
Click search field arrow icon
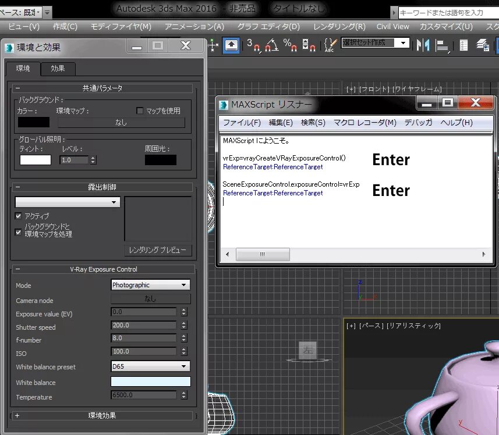click(x=394, y=13)
